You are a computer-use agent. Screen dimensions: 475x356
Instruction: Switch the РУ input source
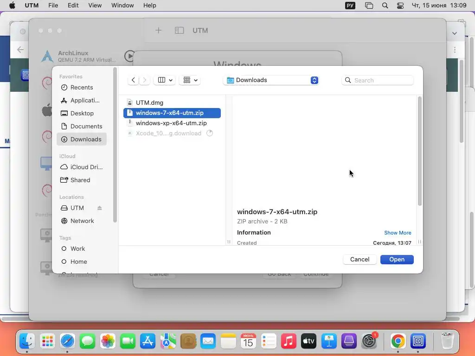pos(350,6)
